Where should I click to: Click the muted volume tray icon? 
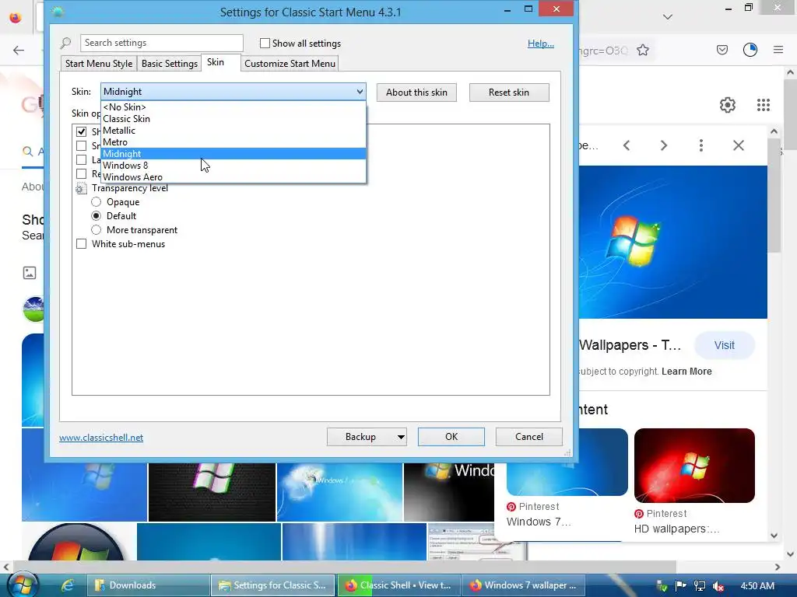718,586
